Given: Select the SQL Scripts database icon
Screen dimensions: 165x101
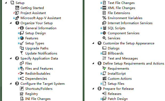Looking at the screenshot, I should pos(104,28).
